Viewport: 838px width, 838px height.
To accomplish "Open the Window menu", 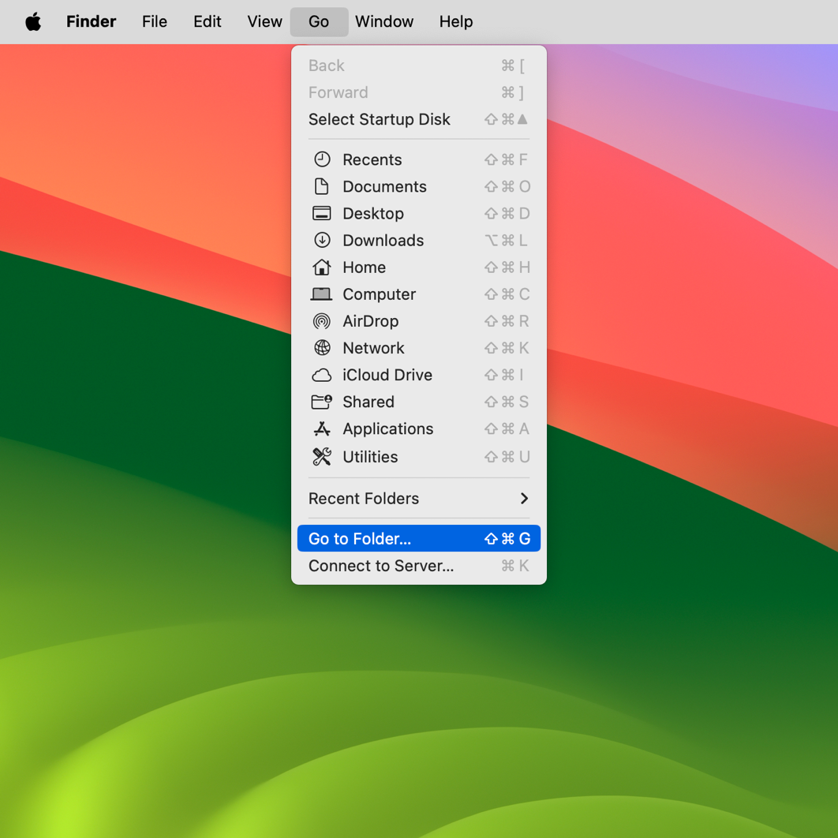I will tap(384, 21).
